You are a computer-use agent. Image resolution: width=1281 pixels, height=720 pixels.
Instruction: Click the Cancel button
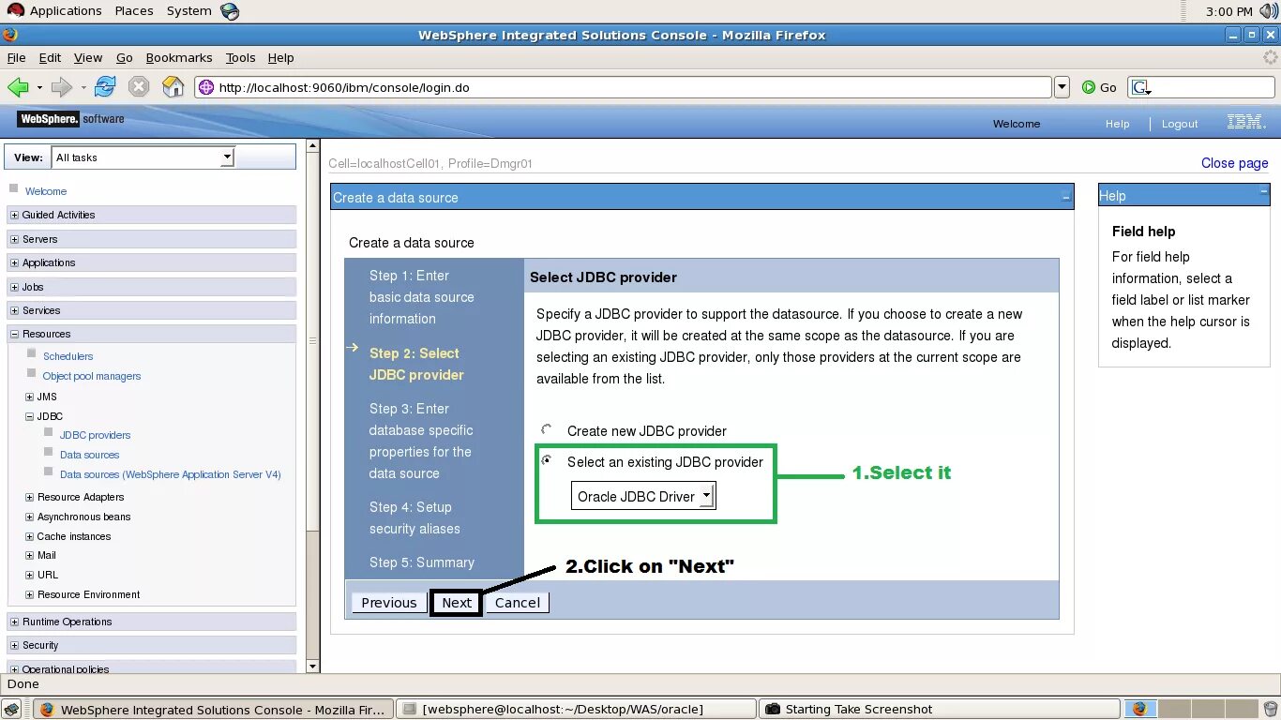tap(518, 603)
